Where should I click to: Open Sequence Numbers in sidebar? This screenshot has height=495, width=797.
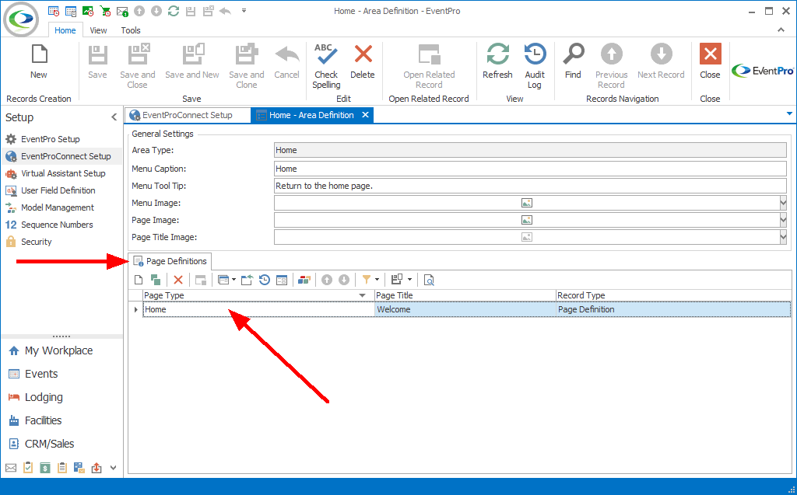point(56,225)
